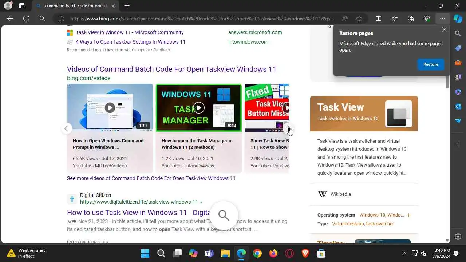Open Collections icon
Screen dimensions: 466x262
pos(411,19)
